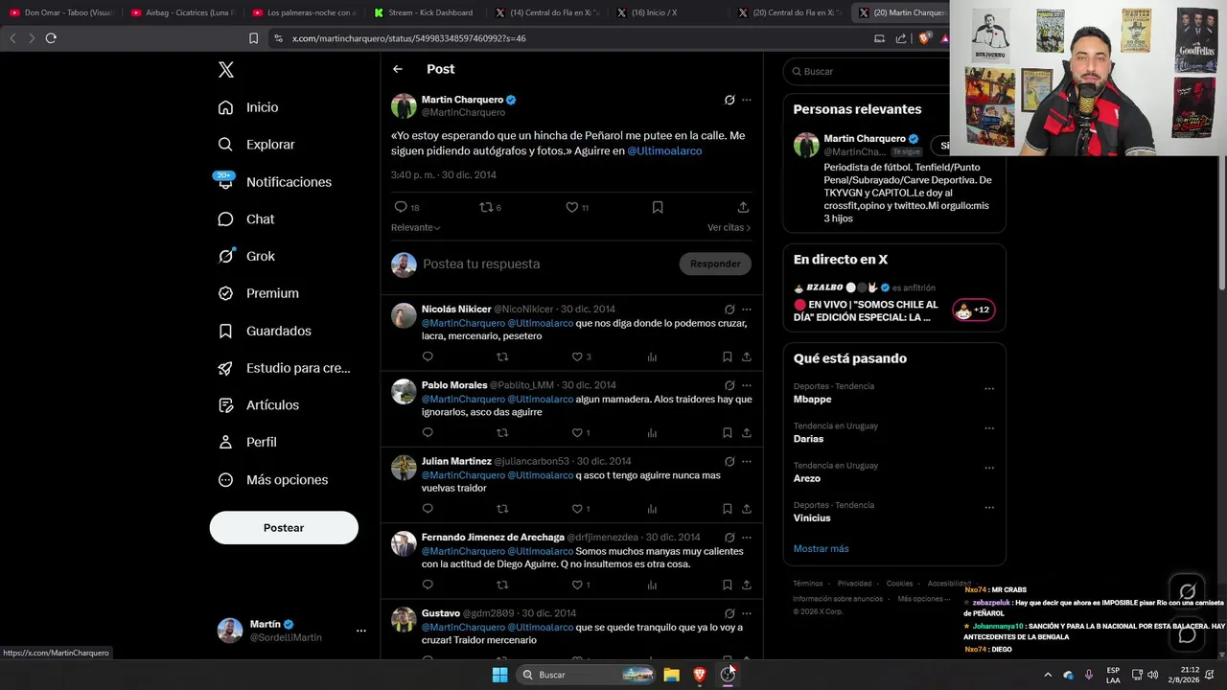The image size is (1227, 690).
Task: Share Julian Martinez's reply
Action: 747,509
